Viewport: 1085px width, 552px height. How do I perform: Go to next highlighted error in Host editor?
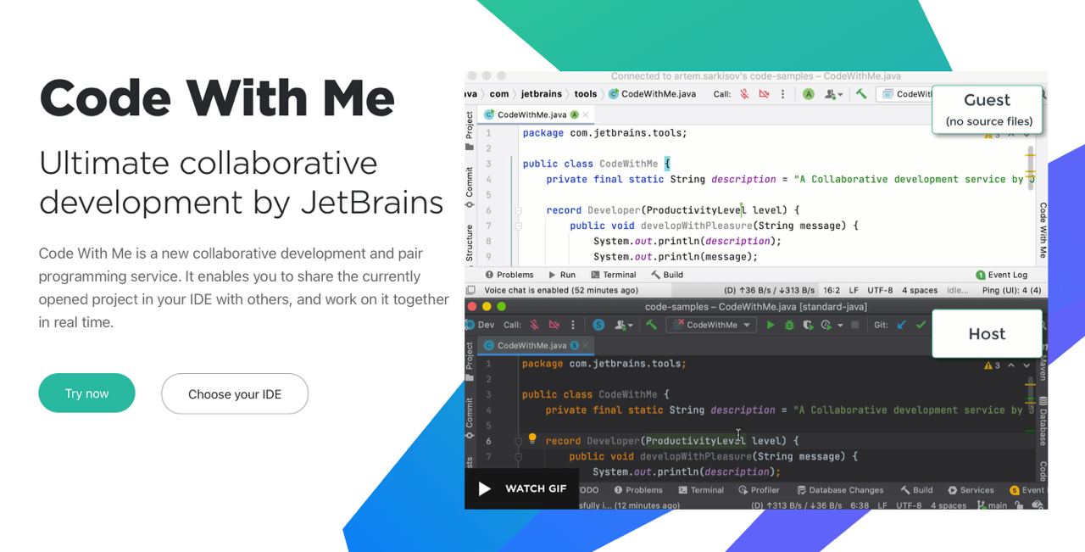1027,365
